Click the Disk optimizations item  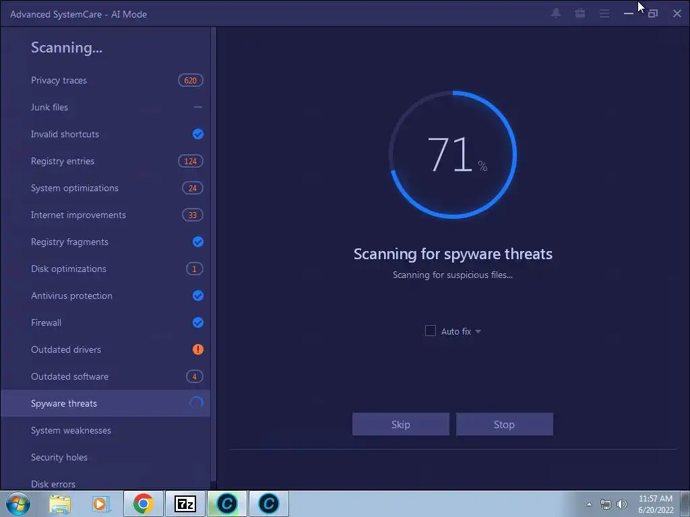(106, 269)
